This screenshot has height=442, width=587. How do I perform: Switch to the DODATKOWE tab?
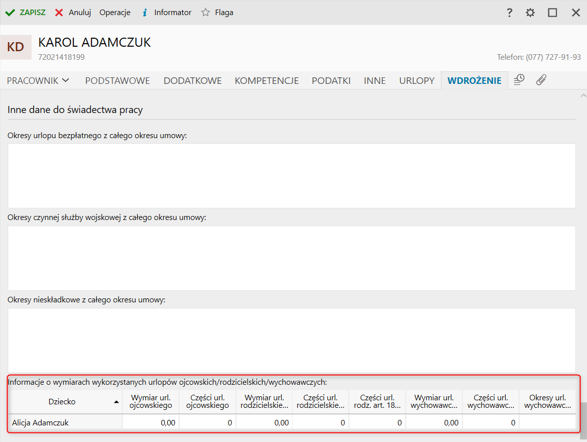tap(192, 80)
